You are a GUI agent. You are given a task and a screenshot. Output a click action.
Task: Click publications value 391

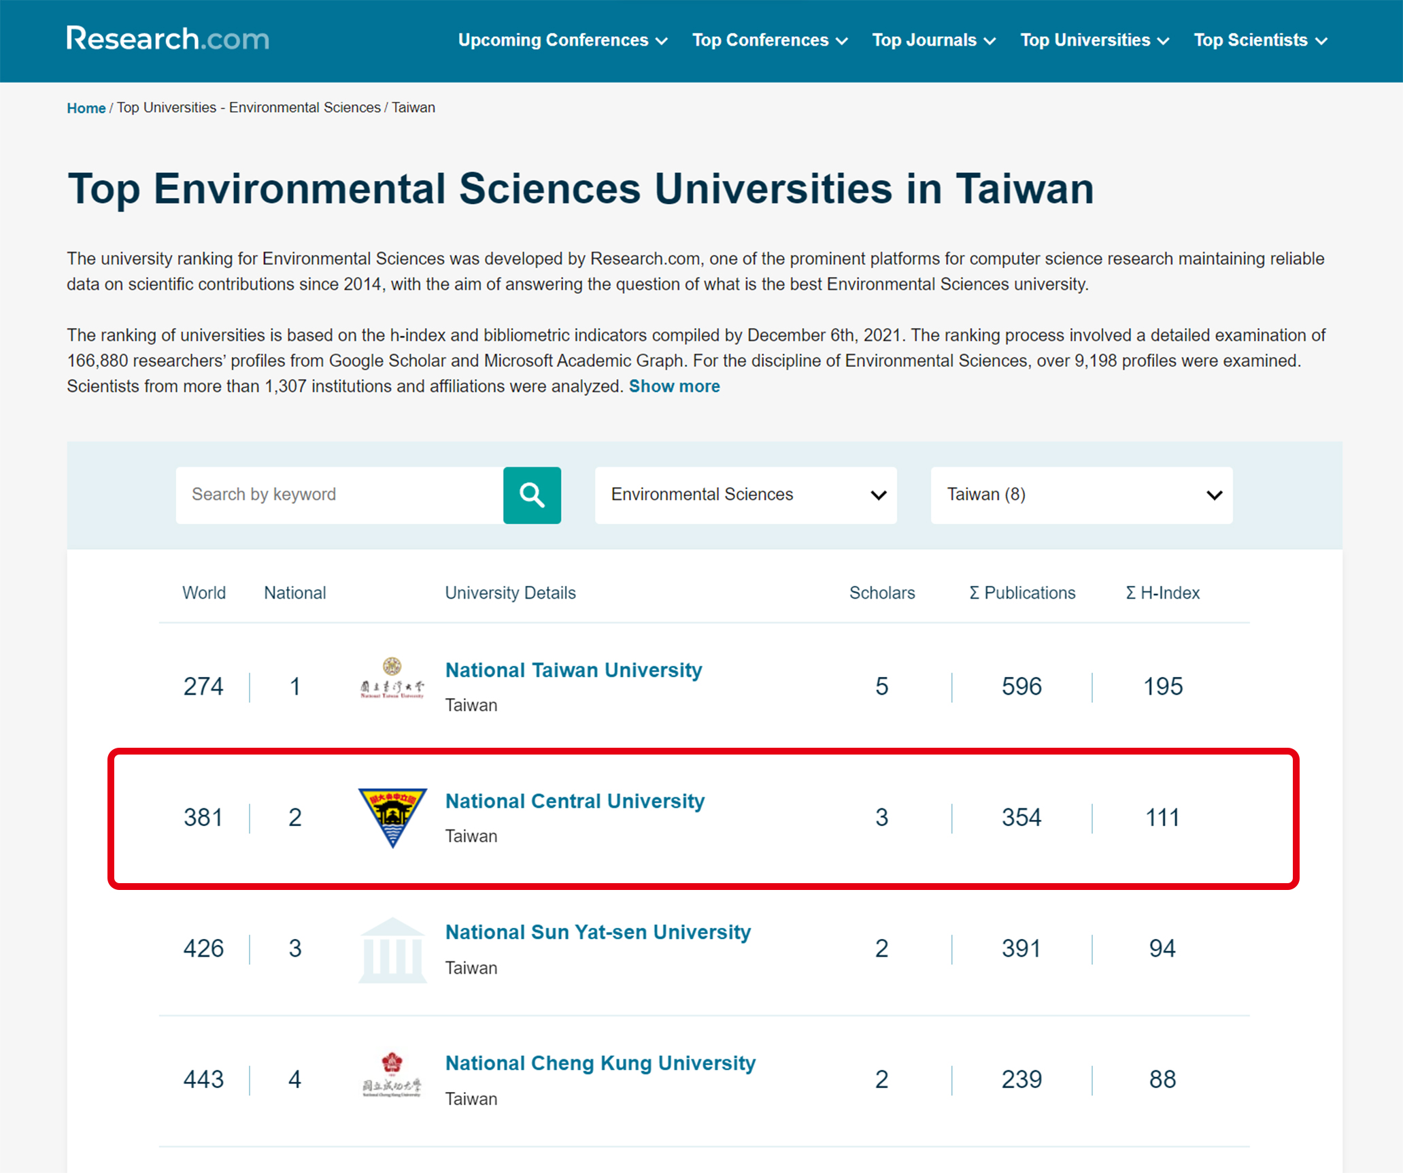(1021, 948)
